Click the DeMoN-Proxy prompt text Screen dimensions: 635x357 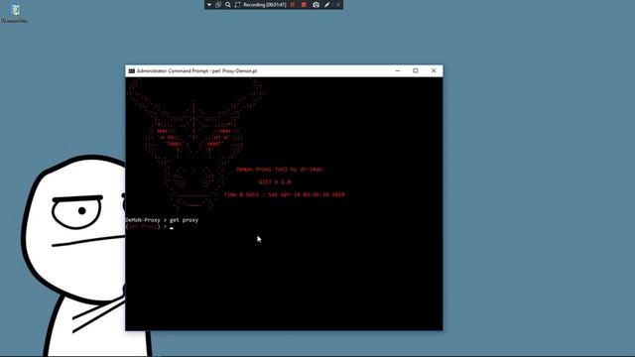pos(143,220)
